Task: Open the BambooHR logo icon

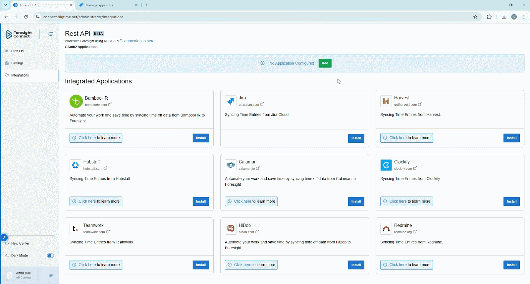Action: (76, 101)
